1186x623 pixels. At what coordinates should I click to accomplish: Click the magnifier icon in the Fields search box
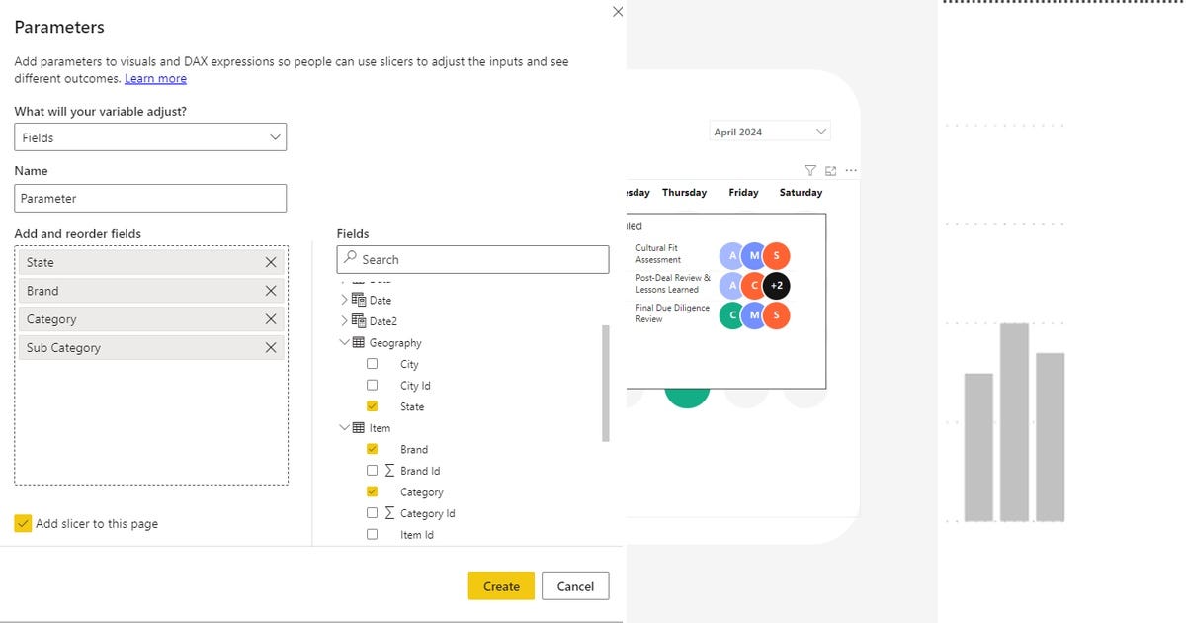tap(351, 258)
